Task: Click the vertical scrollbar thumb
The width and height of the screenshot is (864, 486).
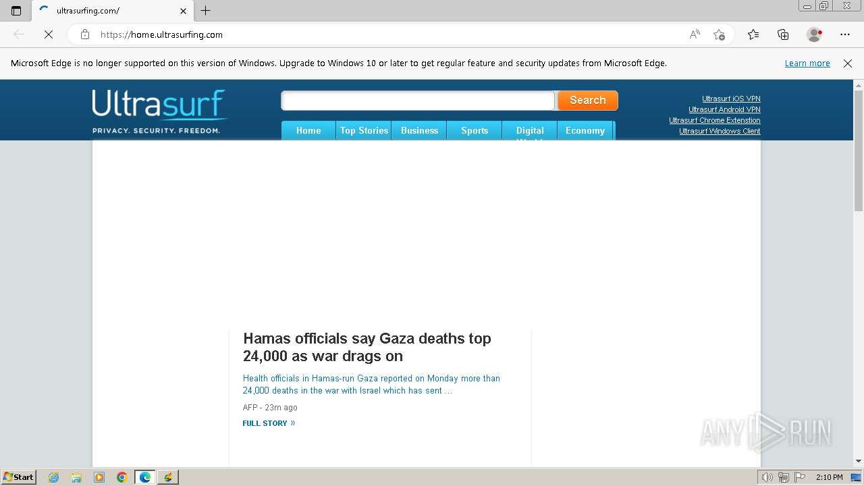Action: click(859, 151)
